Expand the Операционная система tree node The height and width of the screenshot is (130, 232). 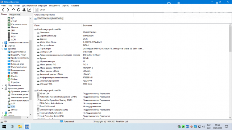click(3, 43)
